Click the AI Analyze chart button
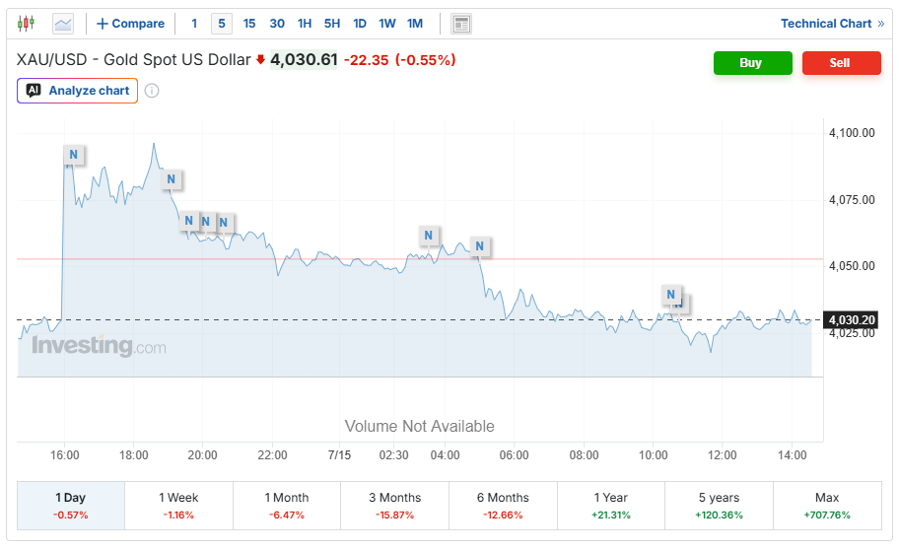This screenshot has height=551, width=899. (x=78, y=91)
